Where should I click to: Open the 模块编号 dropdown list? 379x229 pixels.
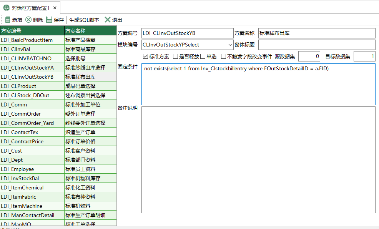[230, 45]
